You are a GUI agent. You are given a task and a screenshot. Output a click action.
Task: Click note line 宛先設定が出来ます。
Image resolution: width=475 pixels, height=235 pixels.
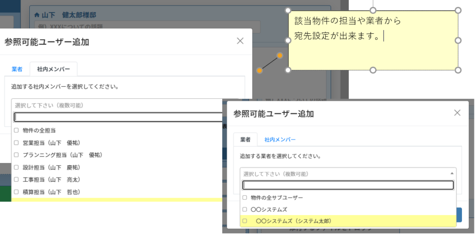(337, 36)
